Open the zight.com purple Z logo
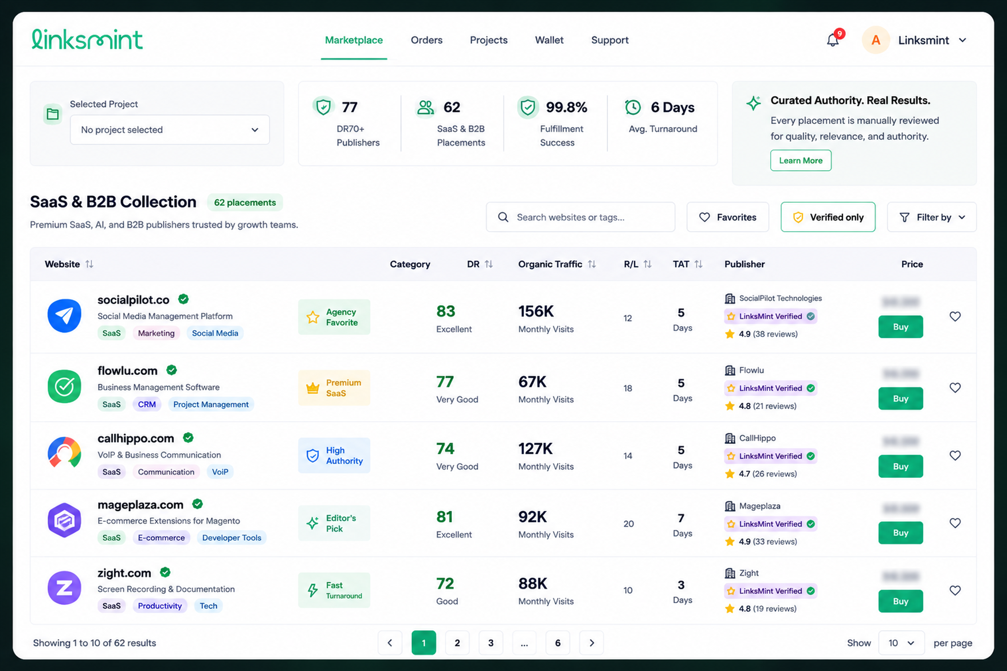Image resolution: width=1007 pixels, height=671 pixels. coord(64,588)
